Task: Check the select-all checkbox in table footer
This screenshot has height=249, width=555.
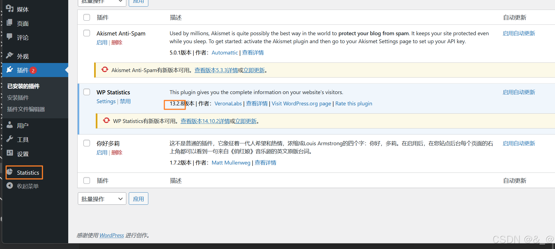Action: 87,180
